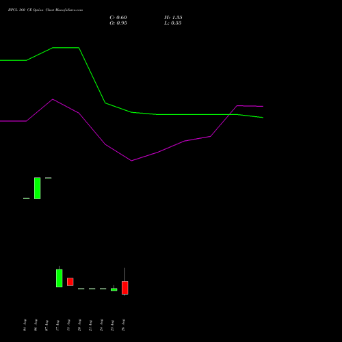Click the green candle above 17 Aug
The height and width of the screenshot is (342, 342).
(x=60, y=278)
